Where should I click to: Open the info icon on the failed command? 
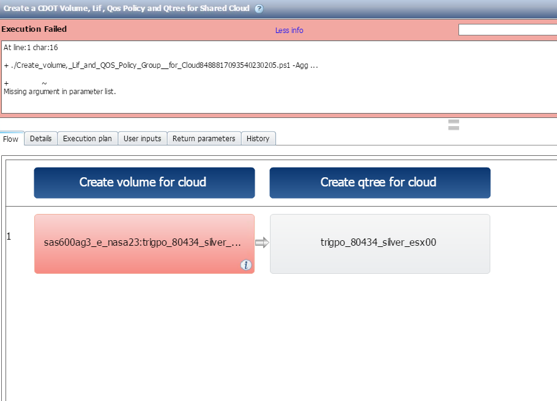[246, 265]
